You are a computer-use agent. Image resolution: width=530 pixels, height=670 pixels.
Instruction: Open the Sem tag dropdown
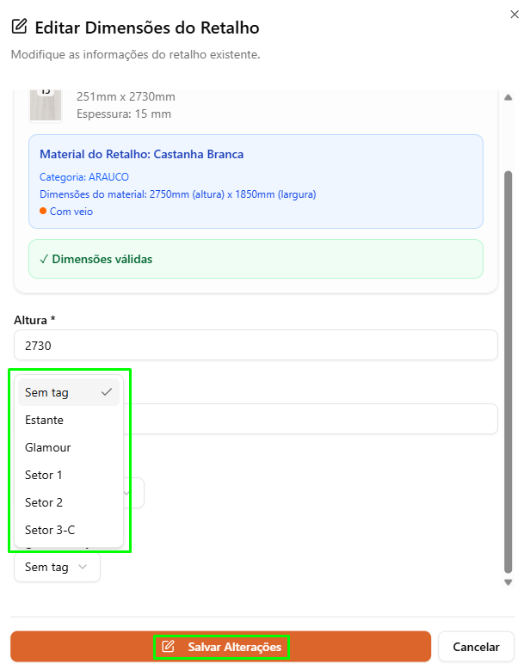58,567
